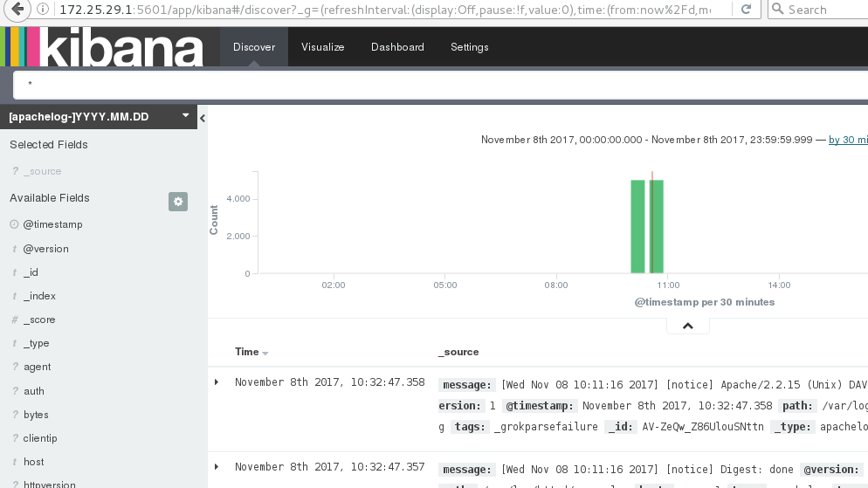Click the right green histogram bar

click(x=657, y=226)
